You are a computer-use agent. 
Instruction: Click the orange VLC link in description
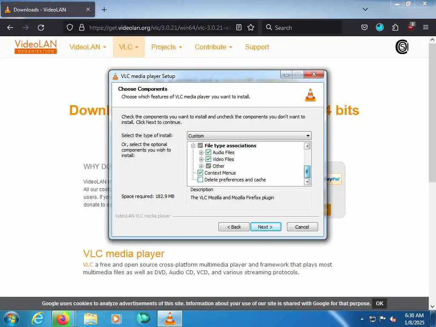88,264
